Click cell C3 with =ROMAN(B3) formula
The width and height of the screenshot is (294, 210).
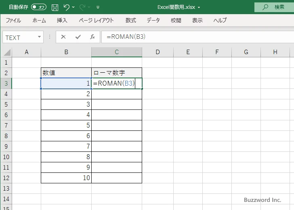pyautogui.click(x=117, y=83)
